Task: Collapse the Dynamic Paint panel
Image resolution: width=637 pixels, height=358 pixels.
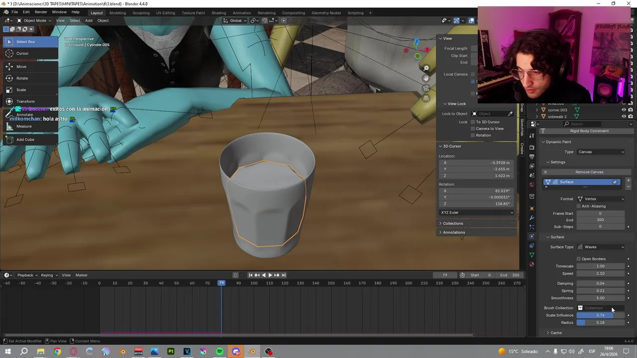Action: pos(558,142)
